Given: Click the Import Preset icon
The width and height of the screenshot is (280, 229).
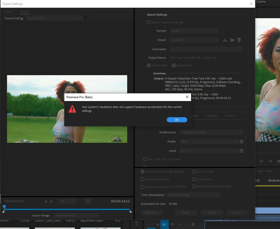Looking at the screenshot, I should [232, 40].
